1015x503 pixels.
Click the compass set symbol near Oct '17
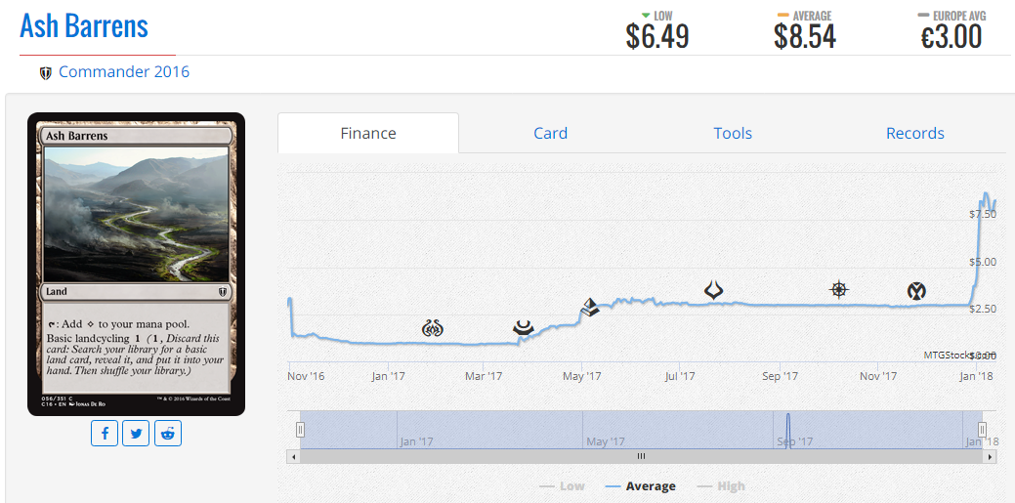(839, 289)
